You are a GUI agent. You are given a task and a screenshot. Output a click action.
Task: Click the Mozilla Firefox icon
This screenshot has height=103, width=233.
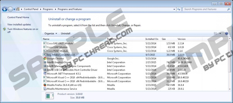click(45, 85)
